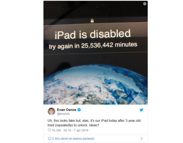Click the Earth wallpaper in the tweet photo
183x143 pixels.
pyautogui.click(x=95, y=84)
